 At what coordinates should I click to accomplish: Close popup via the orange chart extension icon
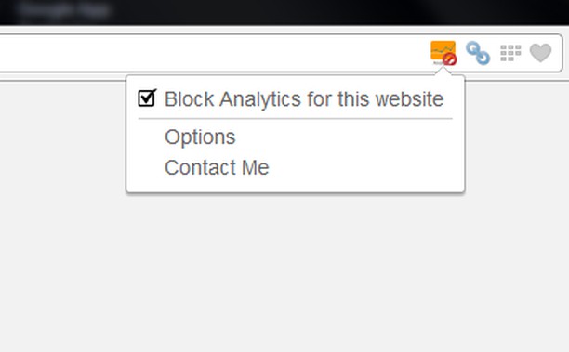(443, 53)
